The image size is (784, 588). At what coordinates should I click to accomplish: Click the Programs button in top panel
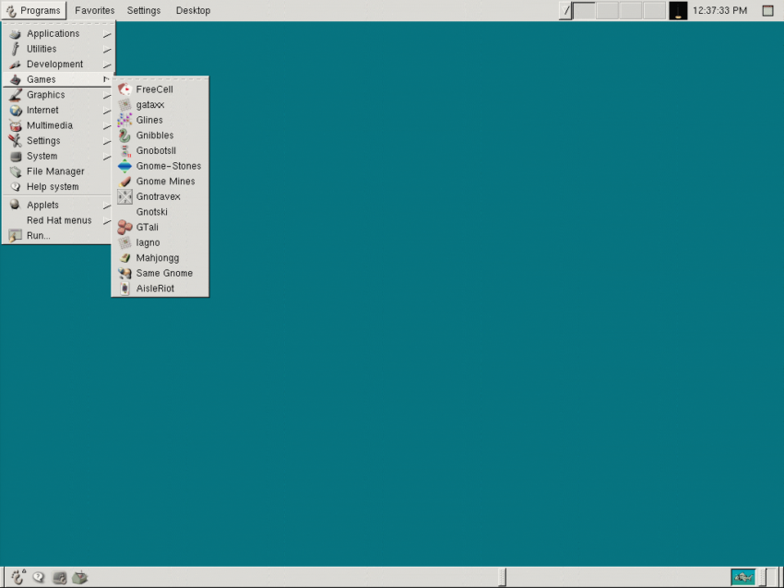33,10
